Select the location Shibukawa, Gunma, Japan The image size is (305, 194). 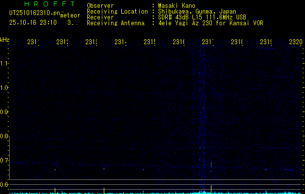point(197,12)
